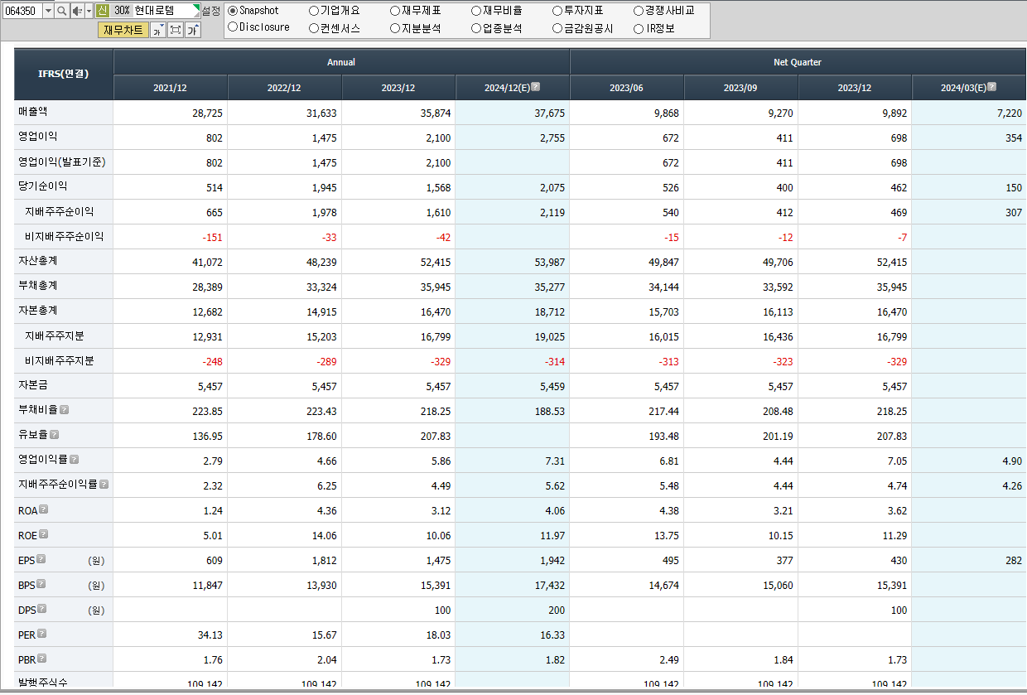Click help icon beside 지배주주순이익률
The width and height of the screenshot is (1027, 695).
(104, 484)
